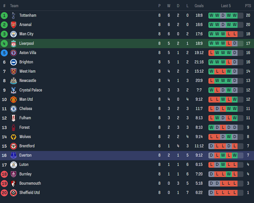Click Burnley's red position 18 badge
The image size is (254, 203).
(4, 174)
